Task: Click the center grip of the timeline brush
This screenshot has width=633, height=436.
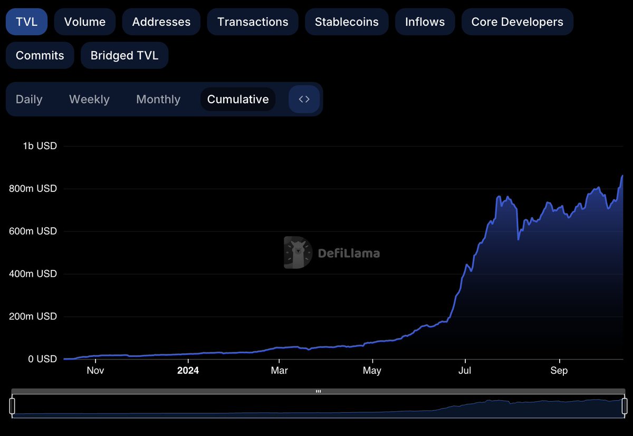Action: pos(318,391)
